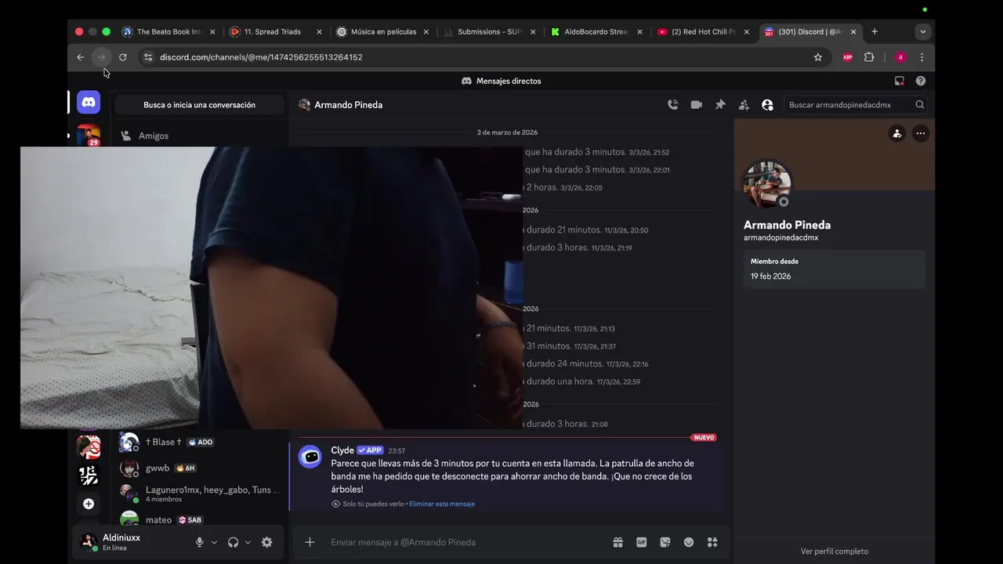This screenshot has width=1003, height=564.
Task: Expand headphone output options arrow
Action: (x=248, y=542)
